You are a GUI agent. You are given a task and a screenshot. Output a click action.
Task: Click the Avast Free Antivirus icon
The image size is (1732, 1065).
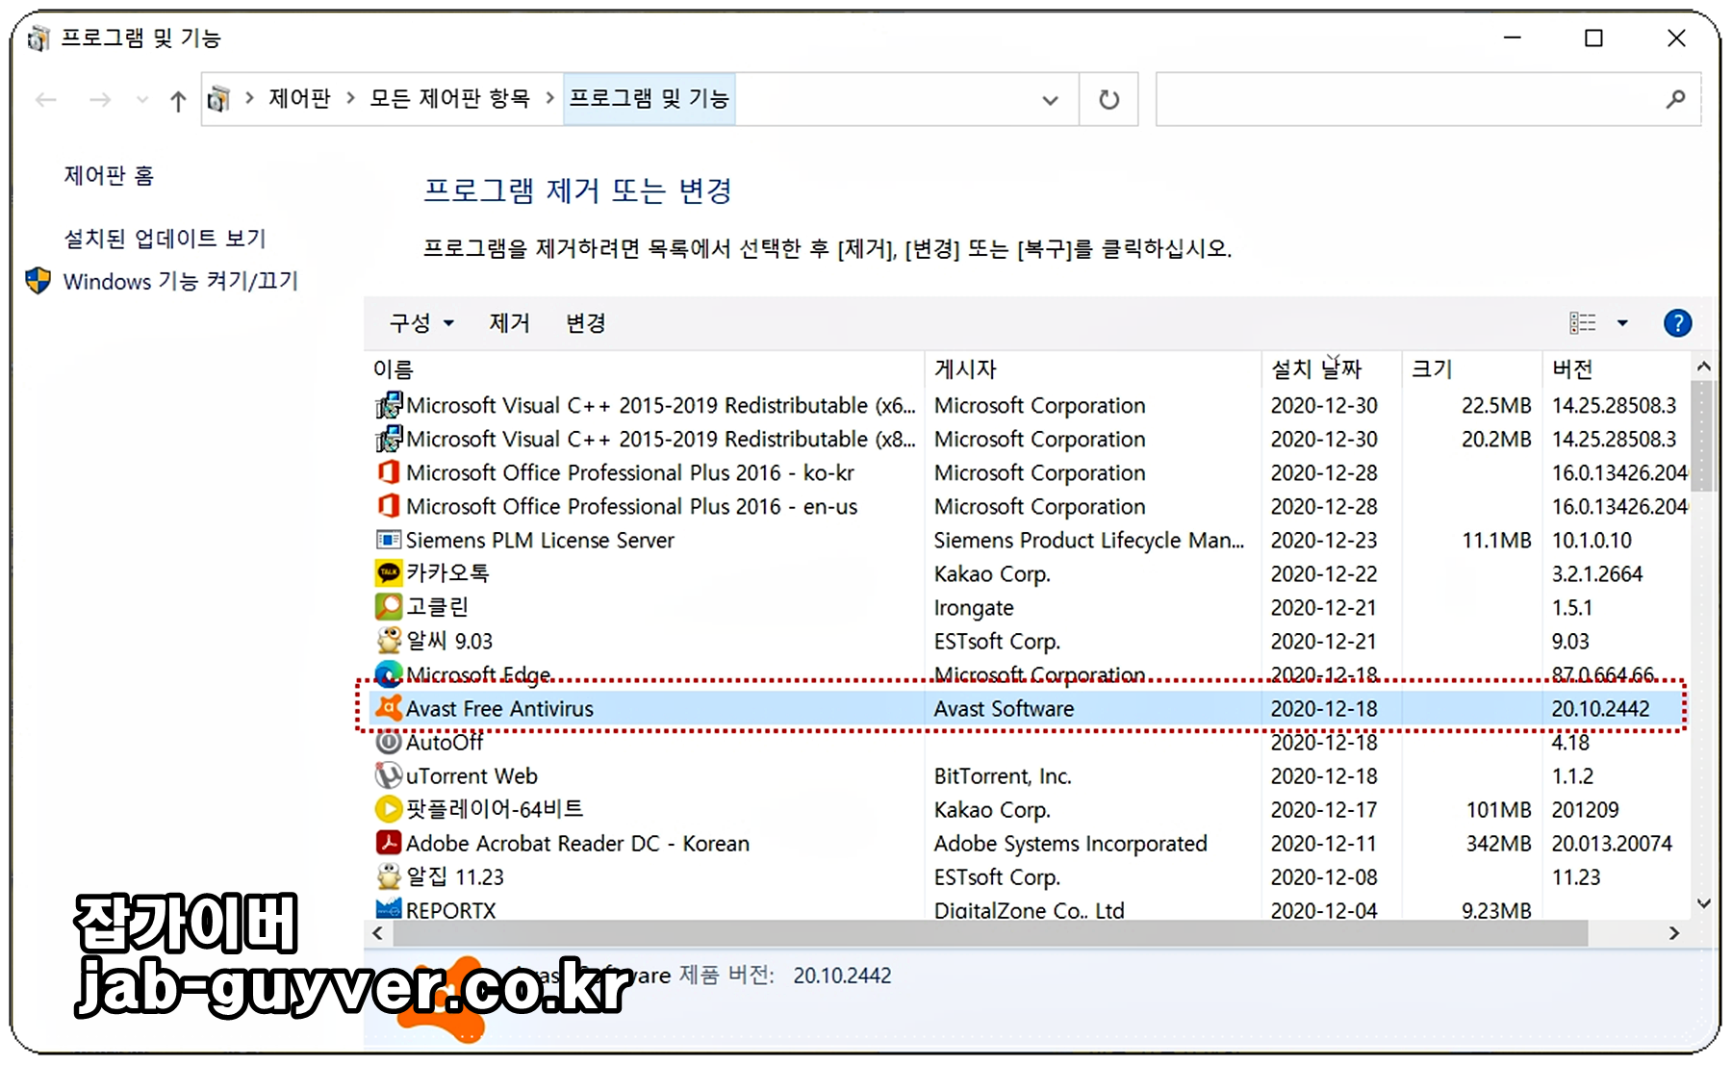click(389, 708)
